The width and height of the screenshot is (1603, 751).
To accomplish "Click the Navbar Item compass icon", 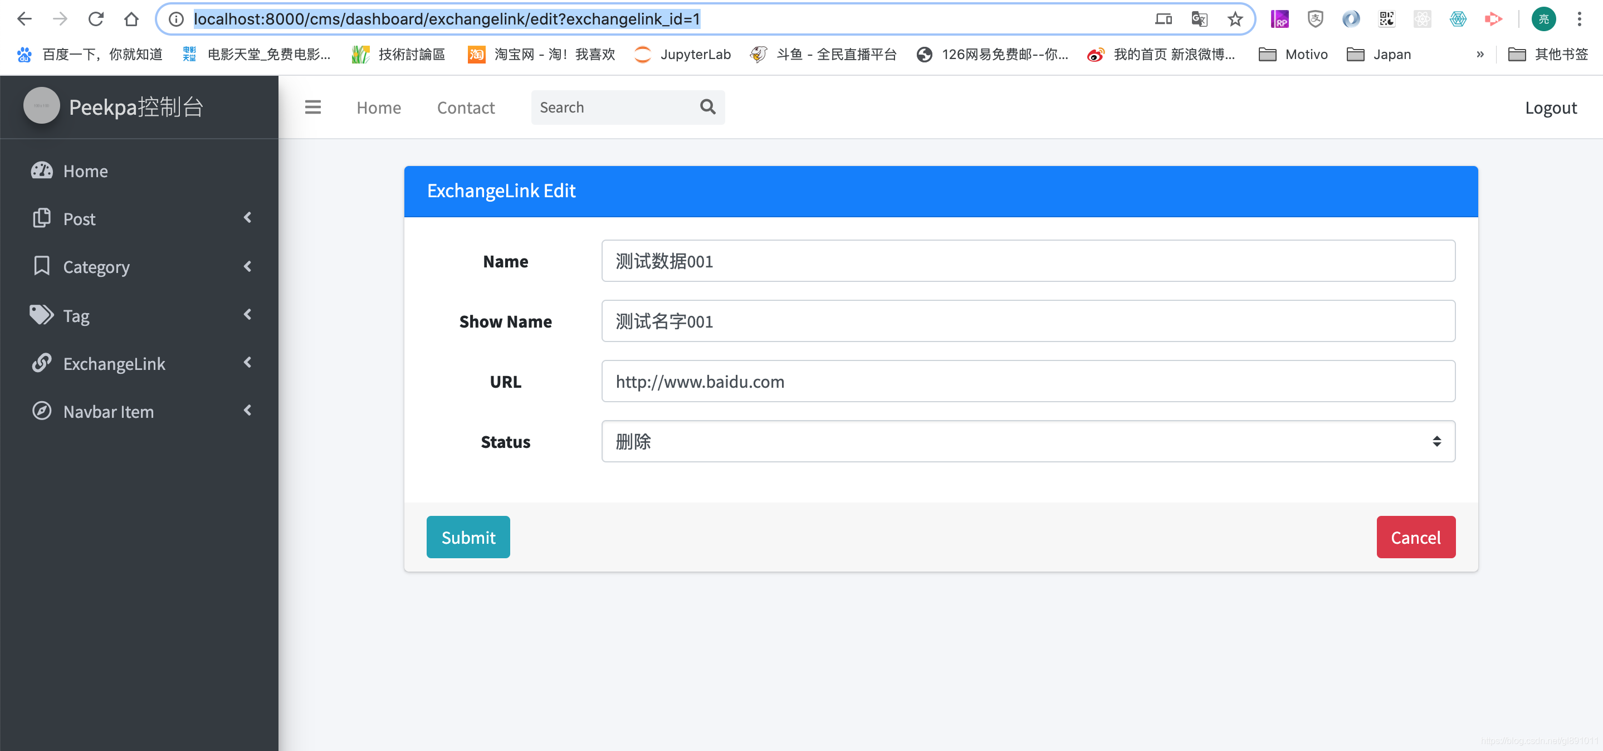I will pyautogui.click(x=42, y=411).
